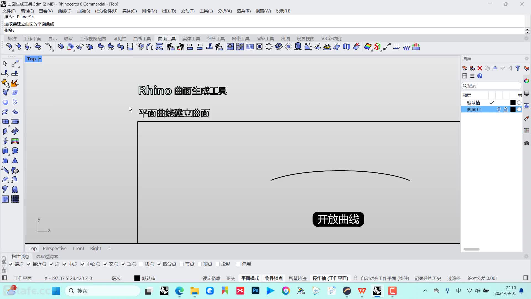
Task: Click the default layer color swatch
Action: (512, 103)
